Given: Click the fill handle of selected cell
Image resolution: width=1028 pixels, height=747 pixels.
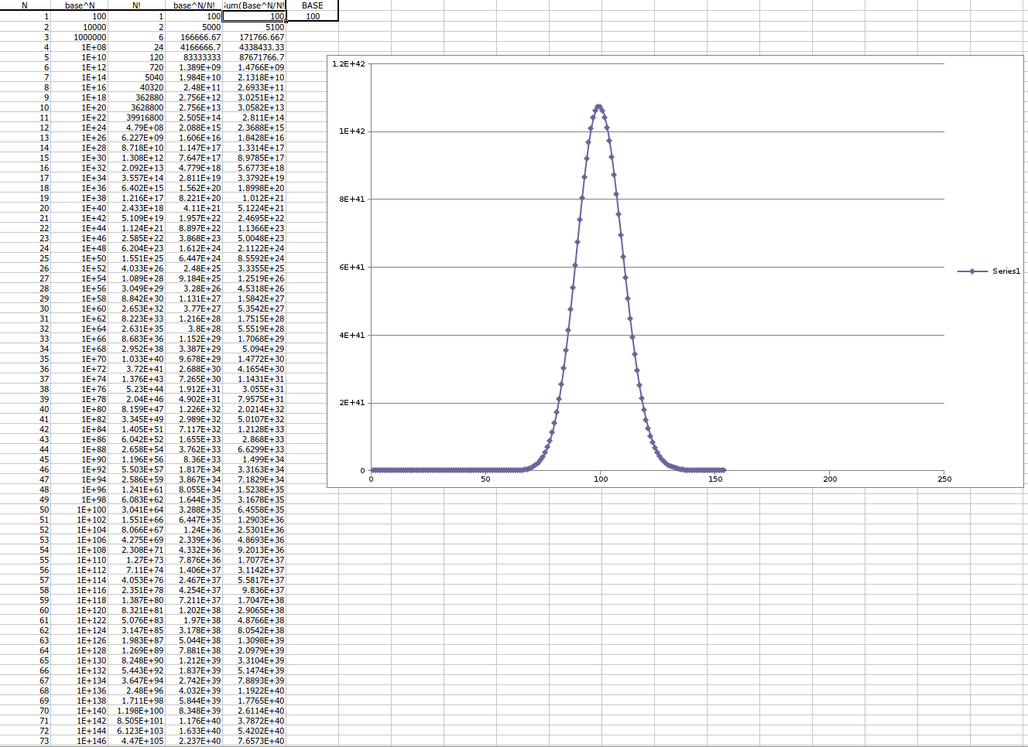Looking at the screenshot, I should tap(286, 21).
